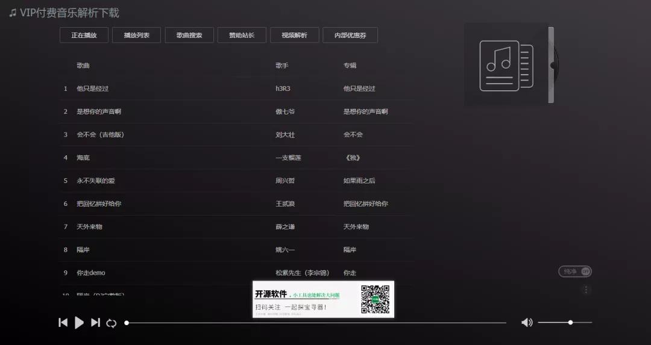Click album 你走
Image resolution: width=651 pixels, height=345 pixels.
tap(350, 273)
